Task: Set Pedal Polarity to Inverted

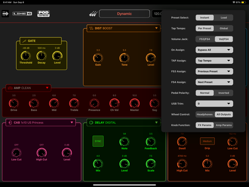Action: tap(224, 93)
